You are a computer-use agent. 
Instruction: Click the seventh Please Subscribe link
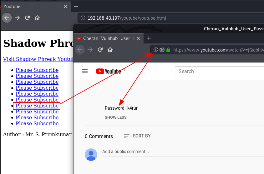pyautogui.click(x=37, y=106)
